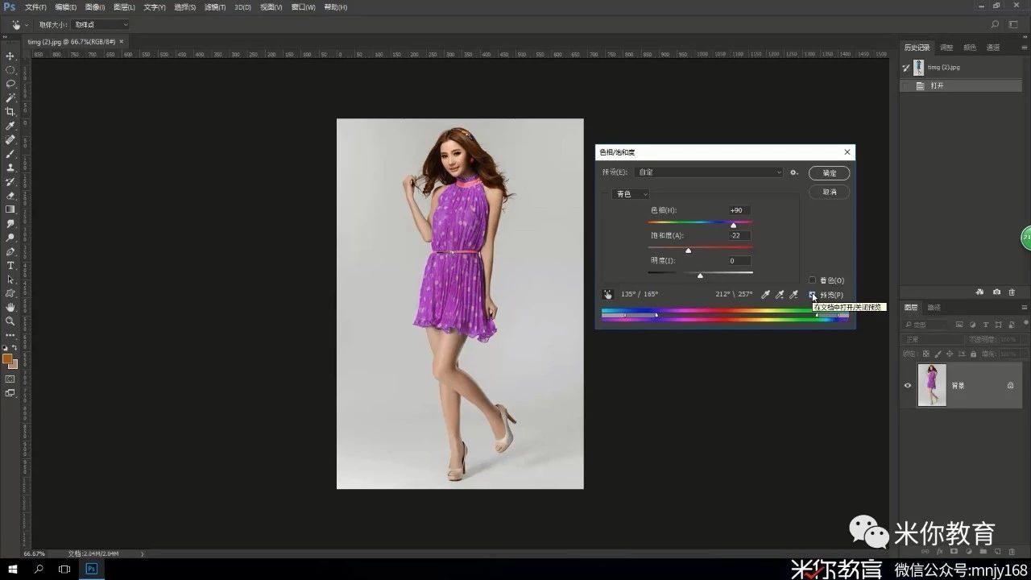
Task: Select the Crop tool
Action: 10,112
